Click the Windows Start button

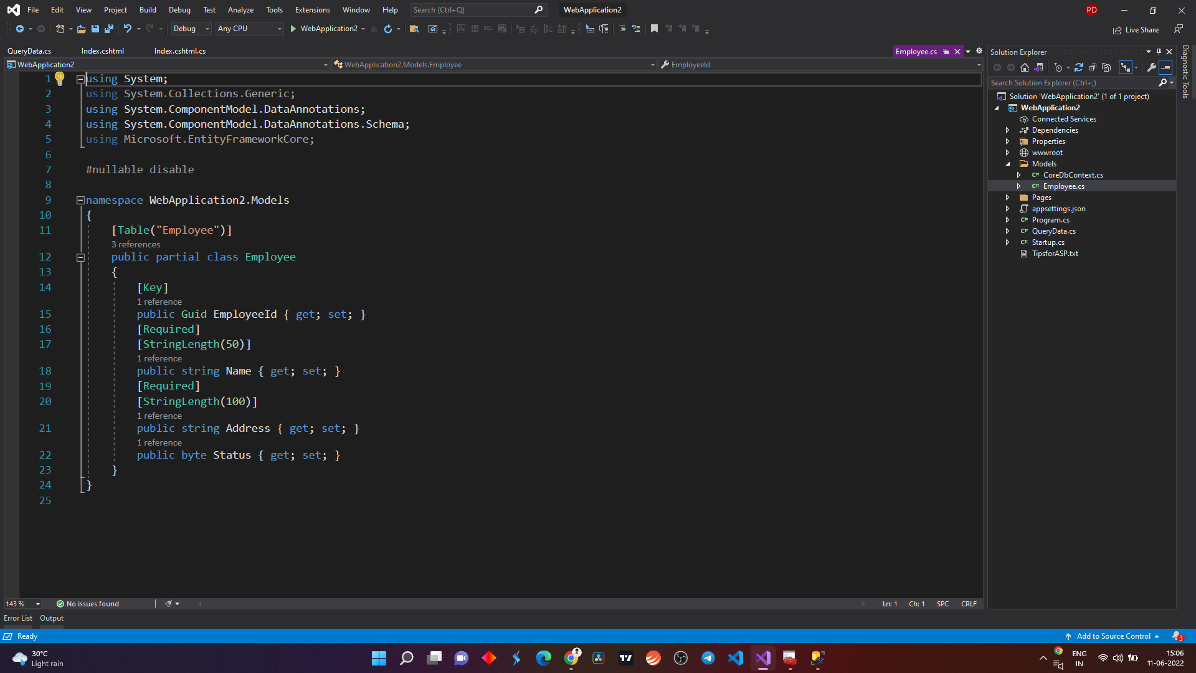tap(379, 658)
